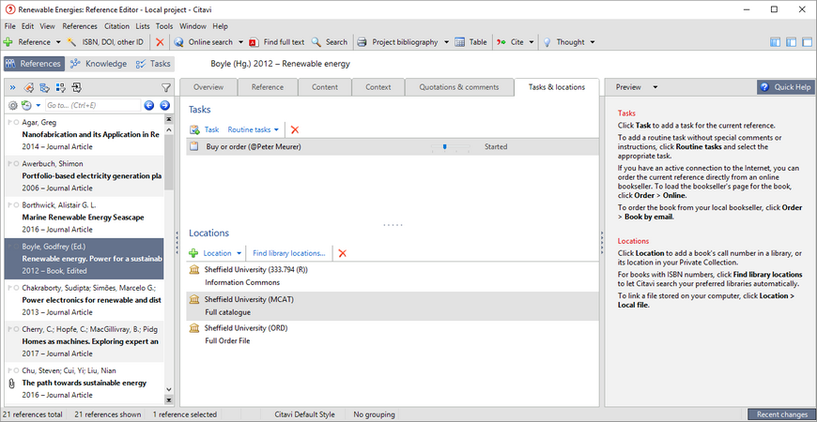Toggle the flag on Awerbuch, Shimon reference
Screen dimensions: 817x422
point(10,164)
